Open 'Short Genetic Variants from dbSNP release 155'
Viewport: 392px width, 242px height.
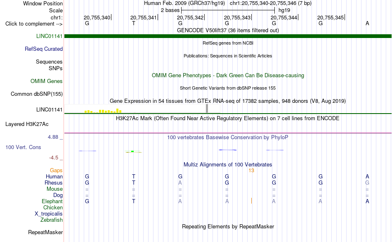pos(228,88)
